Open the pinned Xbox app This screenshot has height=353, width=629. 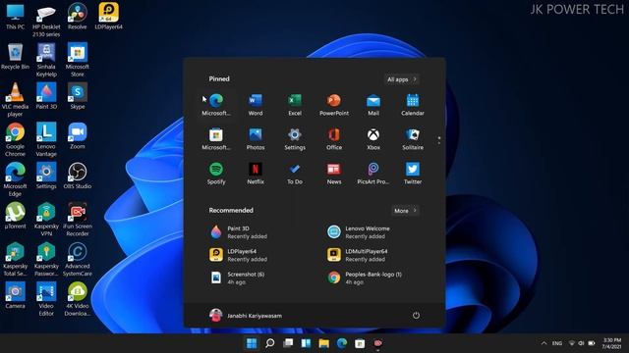point(373,139)
